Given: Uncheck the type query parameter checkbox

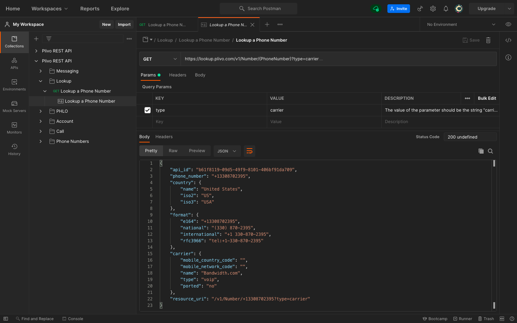Looking at the screenshot, I should [x=148, y=110].
